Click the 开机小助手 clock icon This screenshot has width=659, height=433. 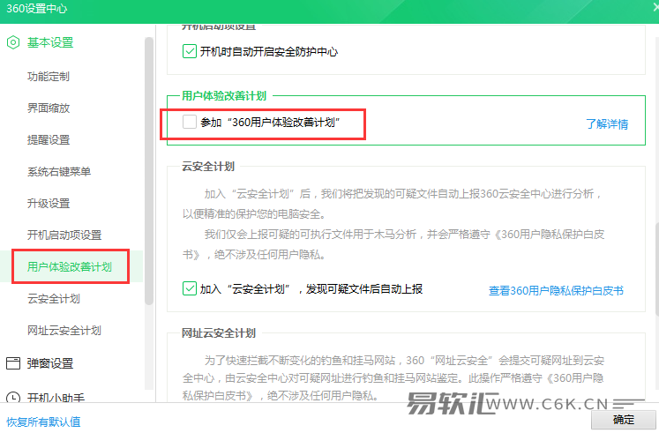(13, 397)
